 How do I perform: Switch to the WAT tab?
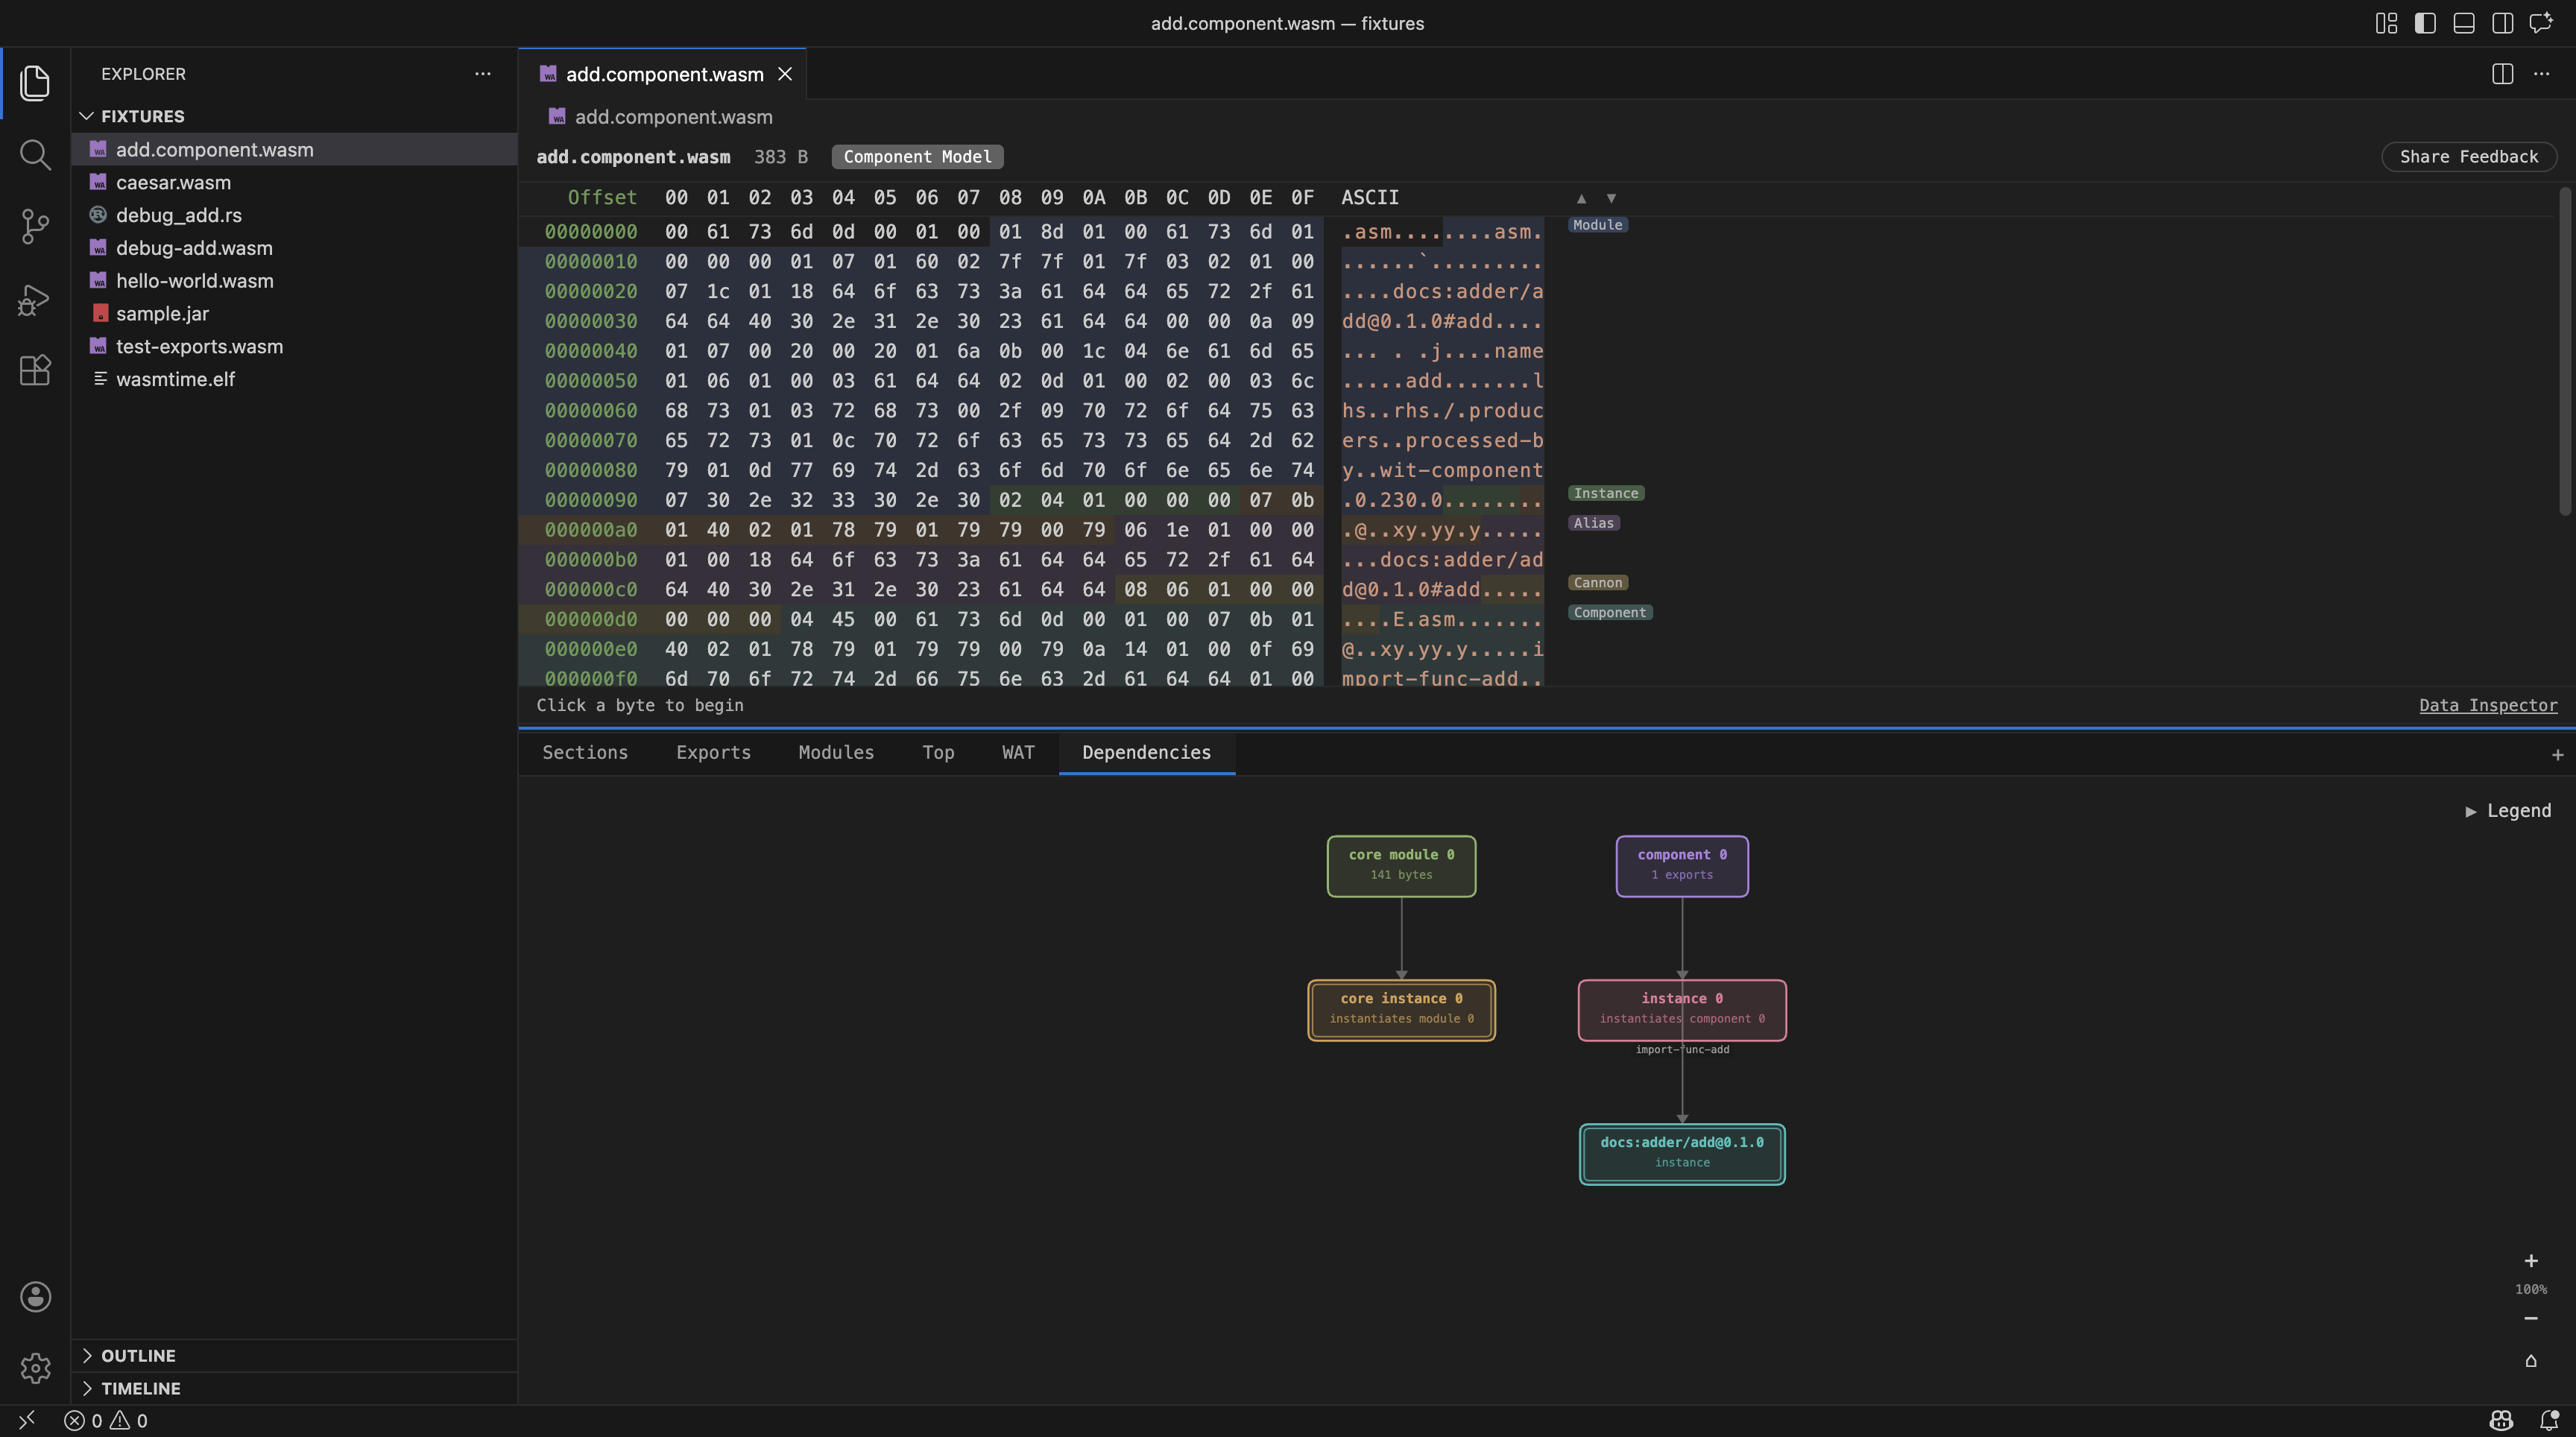(1018, 753)
